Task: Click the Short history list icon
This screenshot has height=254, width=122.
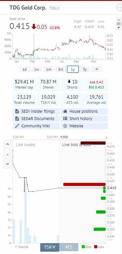Action: [65, 119]
